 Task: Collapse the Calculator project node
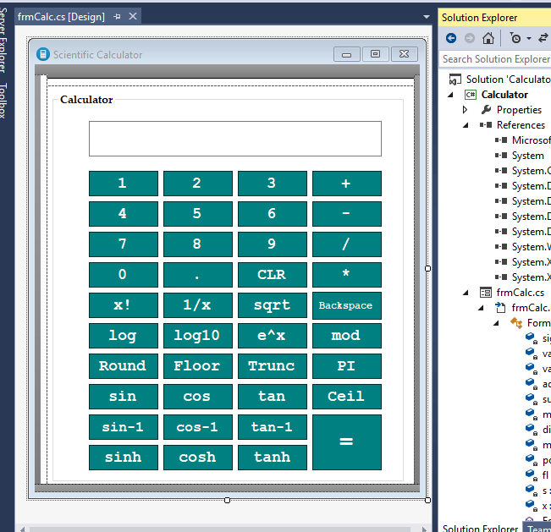(450, 95)
